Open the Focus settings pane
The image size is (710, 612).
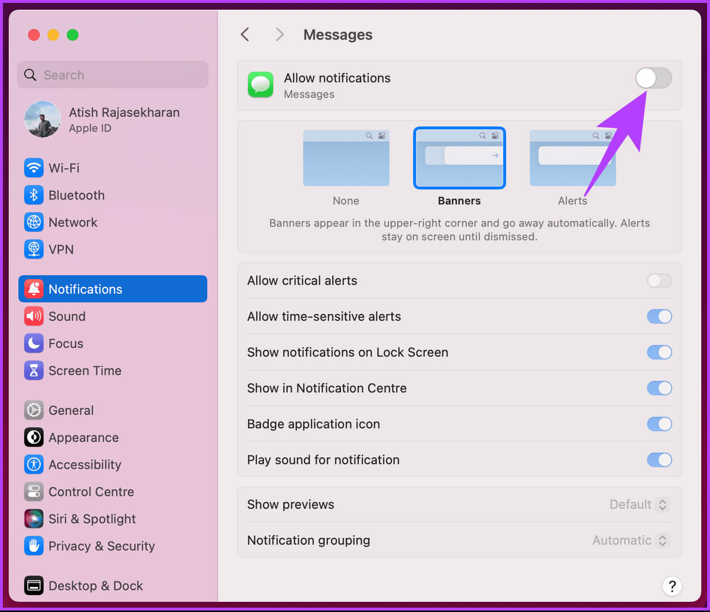[x=113, y=344]
